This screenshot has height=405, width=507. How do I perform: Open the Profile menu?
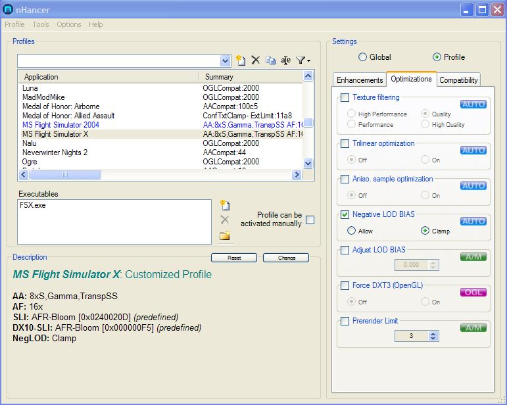point(14,24)
